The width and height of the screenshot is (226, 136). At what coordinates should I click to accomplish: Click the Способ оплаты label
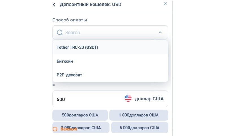[x=69, y=20]
